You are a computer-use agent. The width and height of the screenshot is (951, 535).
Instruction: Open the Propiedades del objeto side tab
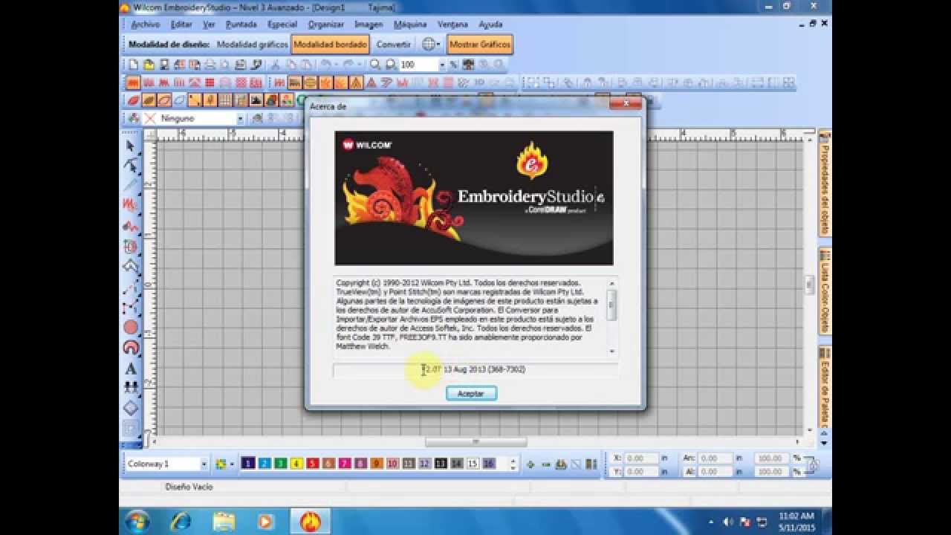pos(824,184)
